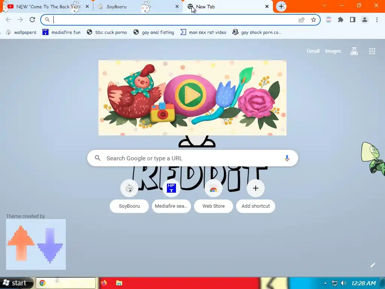The image size is (385, 289).
Task: Open the SoyBooru shortcut tile
Action: click(x=129, y=196)
